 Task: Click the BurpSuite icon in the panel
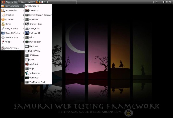41,2
